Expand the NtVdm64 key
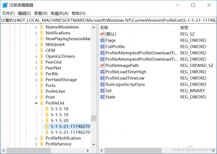The height and width of the screenshot is (154, 217). (36, 45)
